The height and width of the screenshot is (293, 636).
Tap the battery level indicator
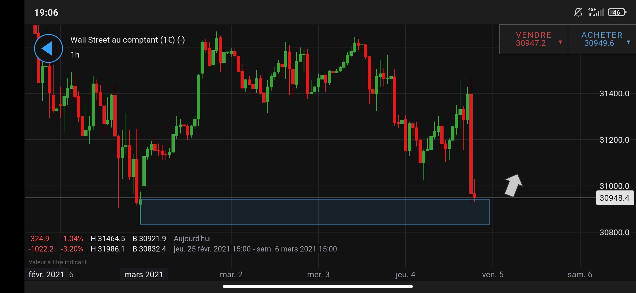(617, 12)
